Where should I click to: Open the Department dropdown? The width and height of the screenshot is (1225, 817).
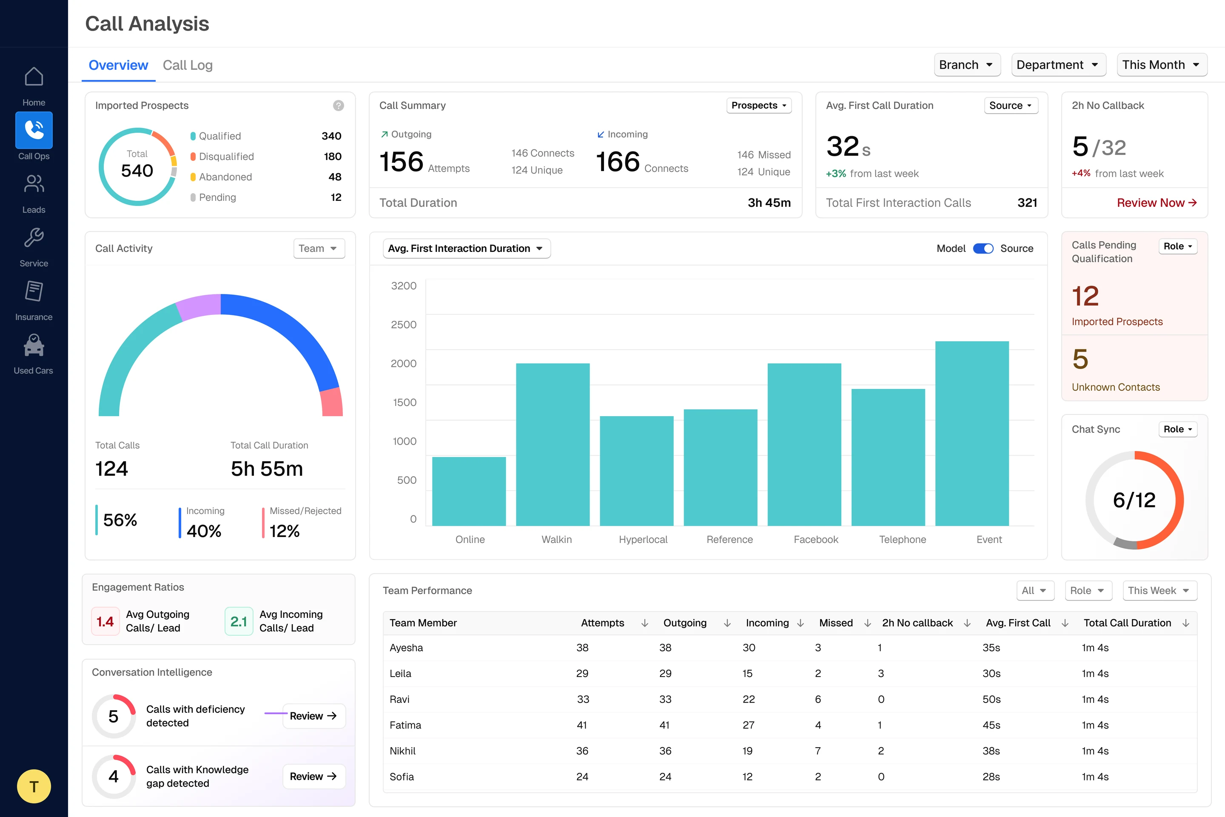pyautogui.click(x=1058, y=65)
